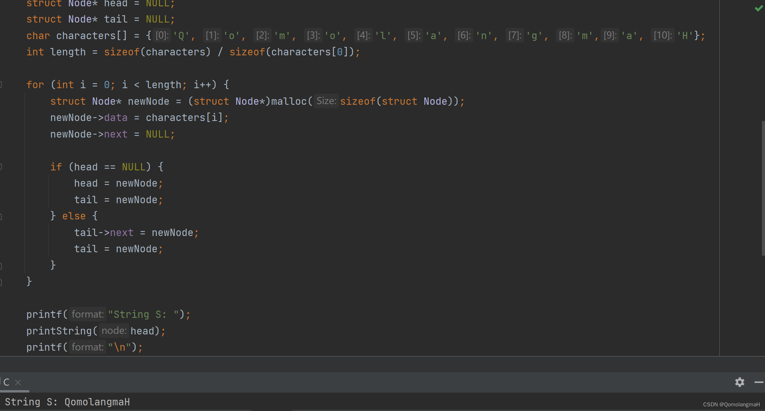This screenshot has width=765, height=411.
Task: Click the printString function call
Action: point(59,331)
